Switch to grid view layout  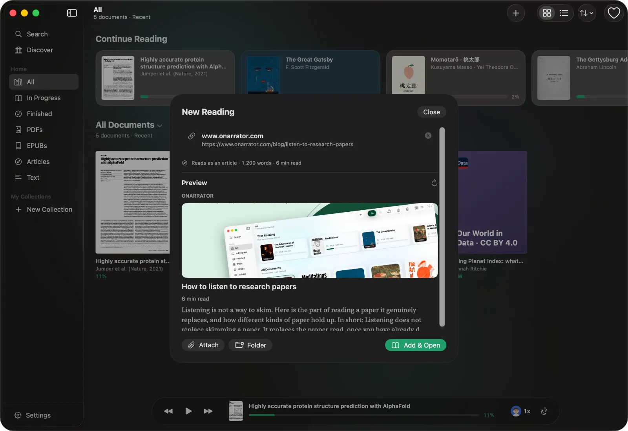pos(547,13)
